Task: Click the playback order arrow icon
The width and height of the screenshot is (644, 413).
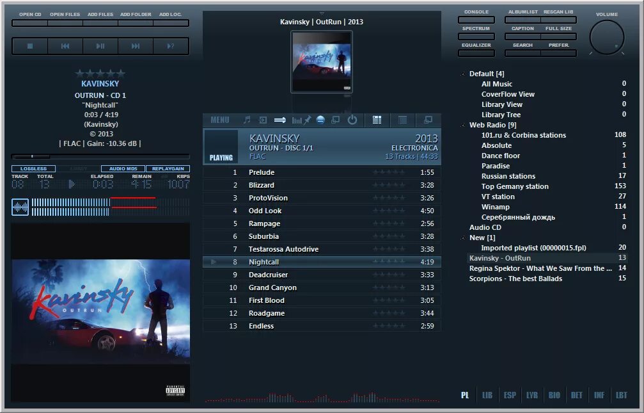Action: pyautogui.click(x=280, y=120)
